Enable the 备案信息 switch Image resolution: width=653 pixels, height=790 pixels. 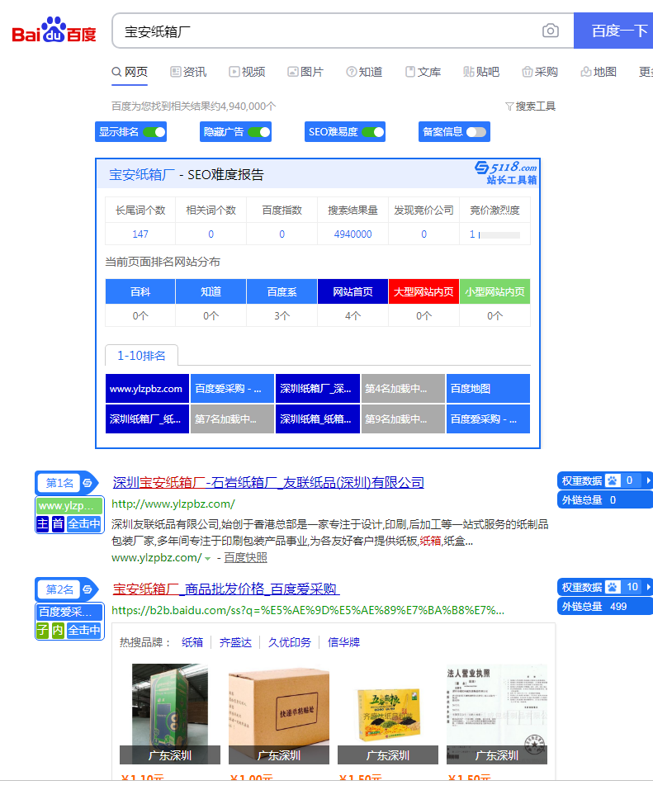[476, 132]
